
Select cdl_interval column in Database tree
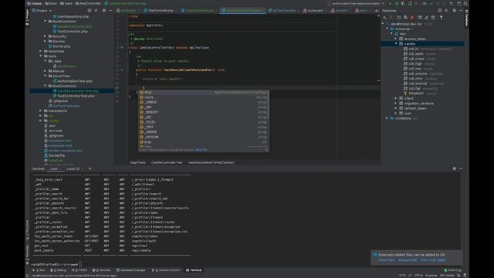(418, 83)
